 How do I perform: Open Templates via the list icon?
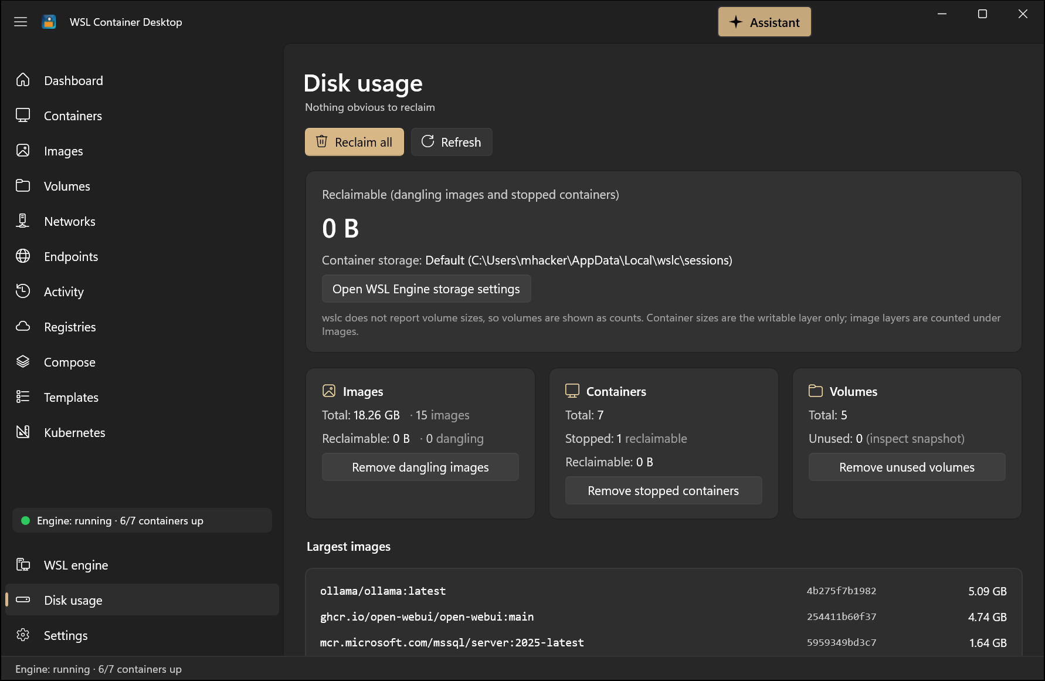(x=23, y=397)
